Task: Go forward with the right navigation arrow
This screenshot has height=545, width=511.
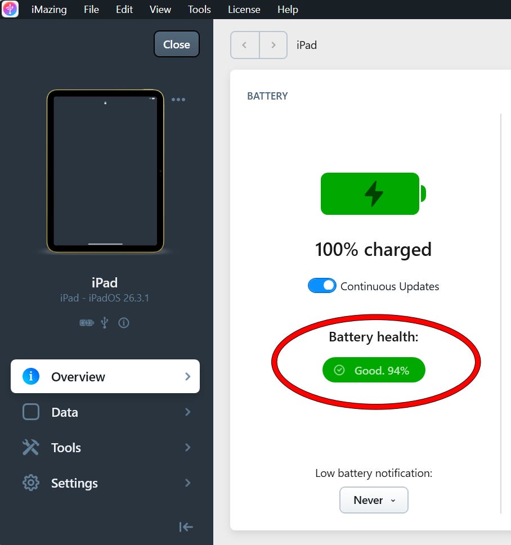Action: 274,45
